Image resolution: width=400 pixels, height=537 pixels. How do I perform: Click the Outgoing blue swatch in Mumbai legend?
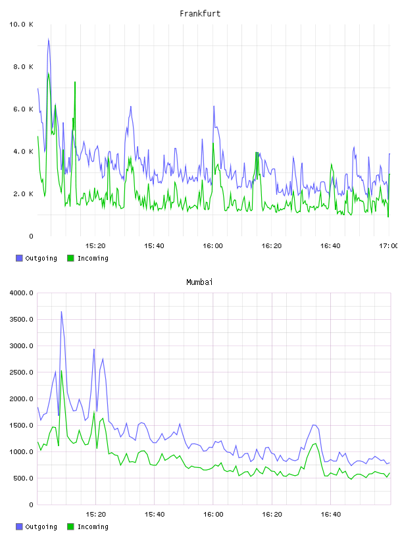coord(19,526)
